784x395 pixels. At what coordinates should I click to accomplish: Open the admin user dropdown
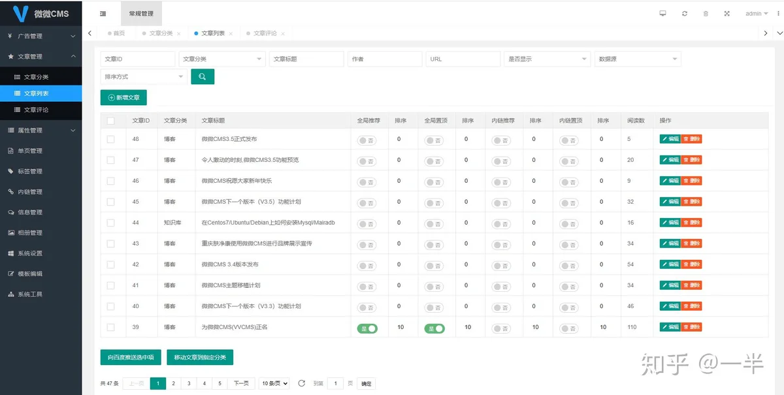pos(757,13)
